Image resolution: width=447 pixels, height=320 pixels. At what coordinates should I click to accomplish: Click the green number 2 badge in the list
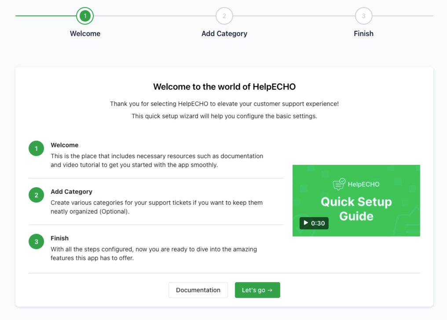37,195
